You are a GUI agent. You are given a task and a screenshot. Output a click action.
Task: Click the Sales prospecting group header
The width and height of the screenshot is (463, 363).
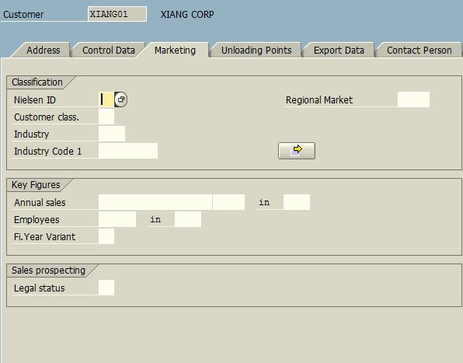49,271
